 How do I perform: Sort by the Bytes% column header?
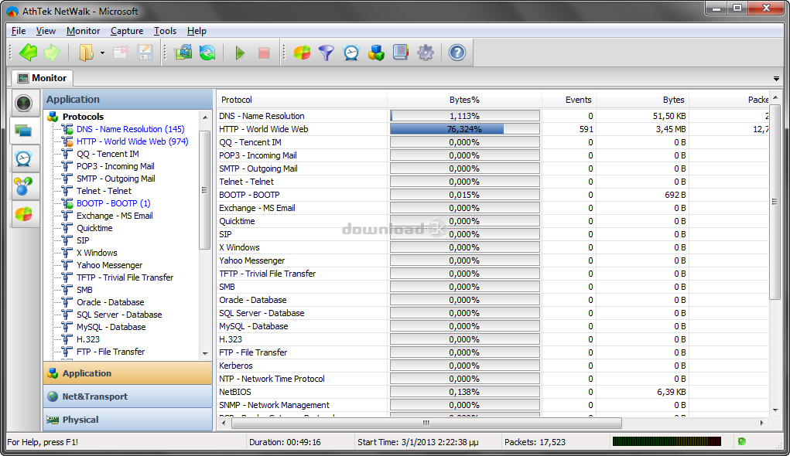pyautogui.click(x=464, y=100)
